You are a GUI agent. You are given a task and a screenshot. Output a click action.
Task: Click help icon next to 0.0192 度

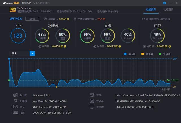coord(120,46)
